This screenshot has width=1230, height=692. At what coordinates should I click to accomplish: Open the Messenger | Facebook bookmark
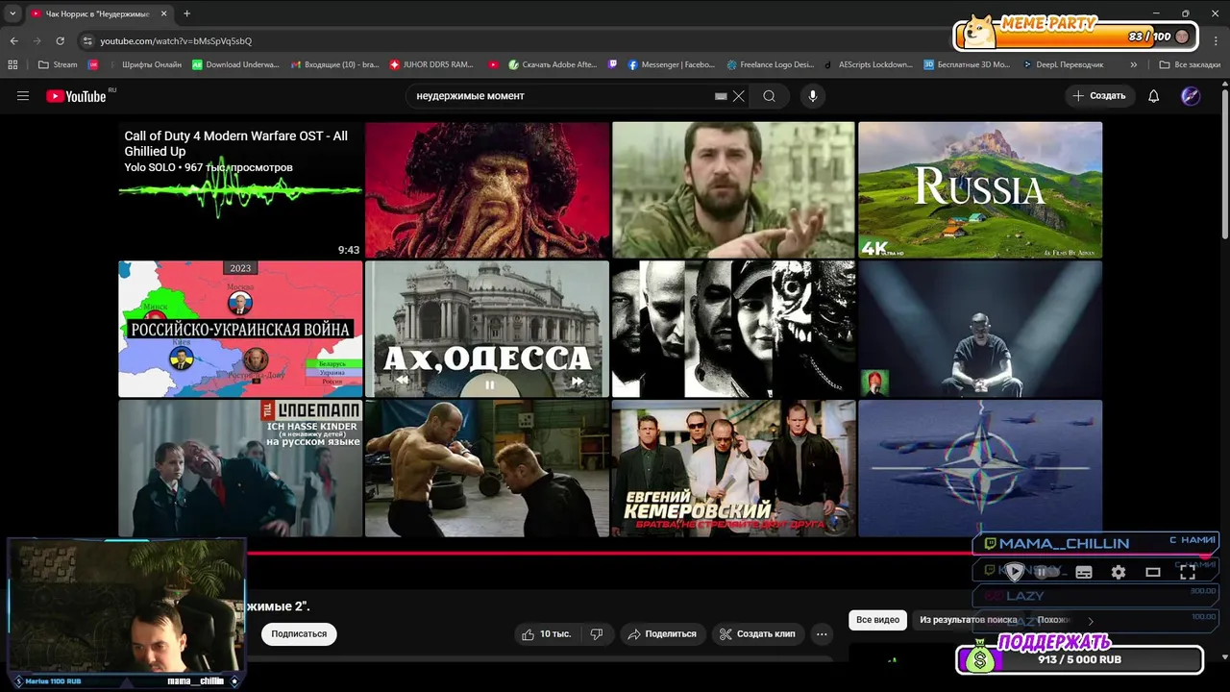click(x=672, y=64)
